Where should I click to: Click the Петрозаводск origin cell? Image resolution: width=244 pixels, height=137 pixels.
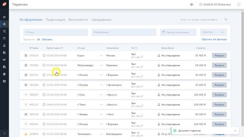tap(85, 65)
